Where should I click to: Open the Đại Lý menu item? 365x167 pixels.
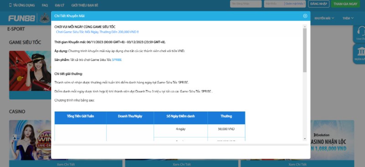click(60, 5)
